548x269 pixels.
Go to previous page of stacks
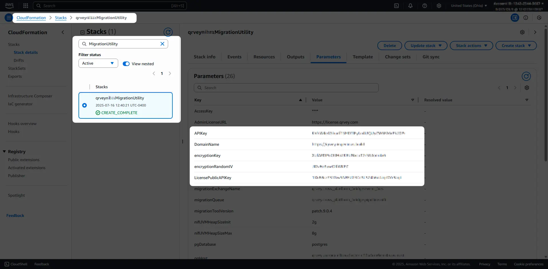point(154,73)
